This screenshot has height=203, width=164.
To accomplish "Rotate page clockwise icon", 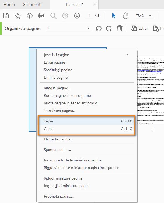I will coord(109,28).
